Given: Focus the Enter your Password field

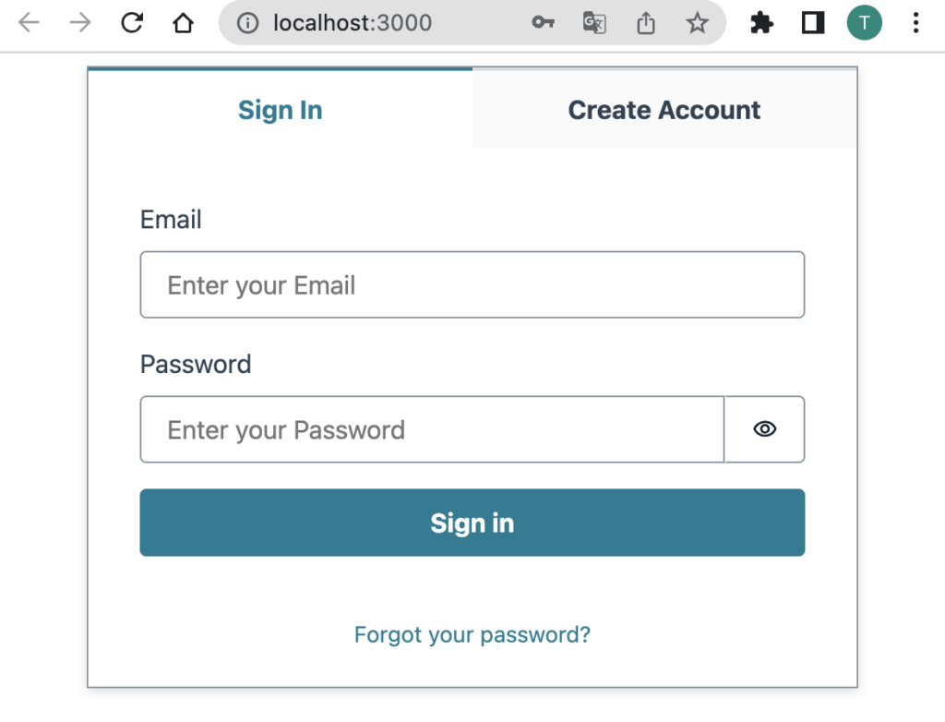Looking at the screenshot, I should [x=432, y=429].
